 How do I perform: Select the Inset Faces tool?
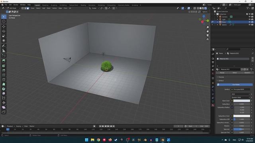point(4,66)
